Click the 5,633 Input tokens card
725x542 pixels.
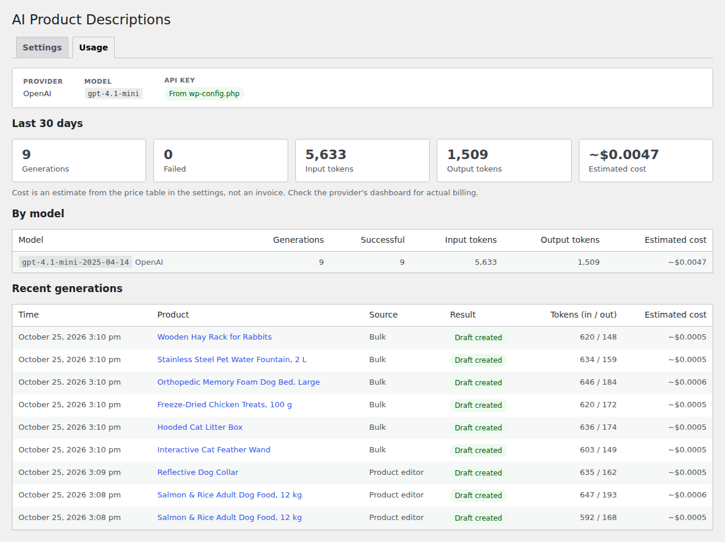click(363, 160)
